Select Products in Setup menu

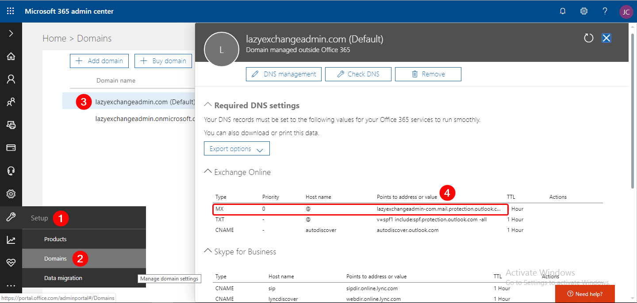pos(84,239)
